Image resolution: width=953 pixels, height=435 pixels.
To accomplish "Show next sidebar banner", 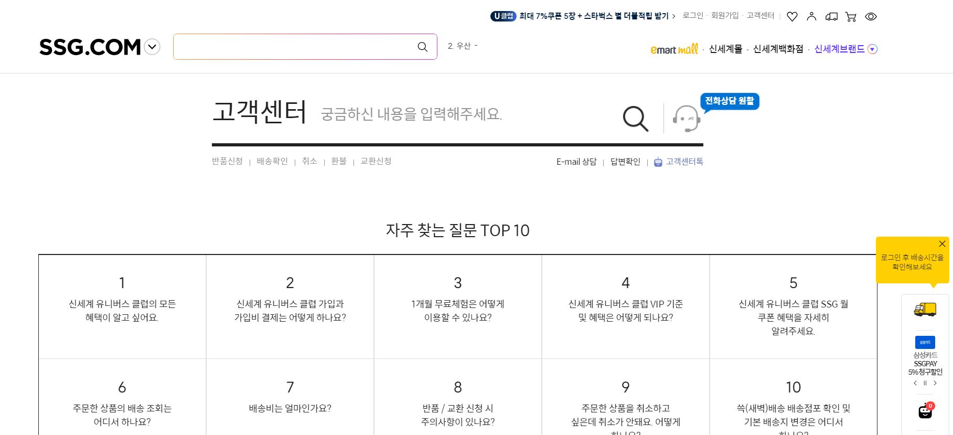I will [935, 383].
